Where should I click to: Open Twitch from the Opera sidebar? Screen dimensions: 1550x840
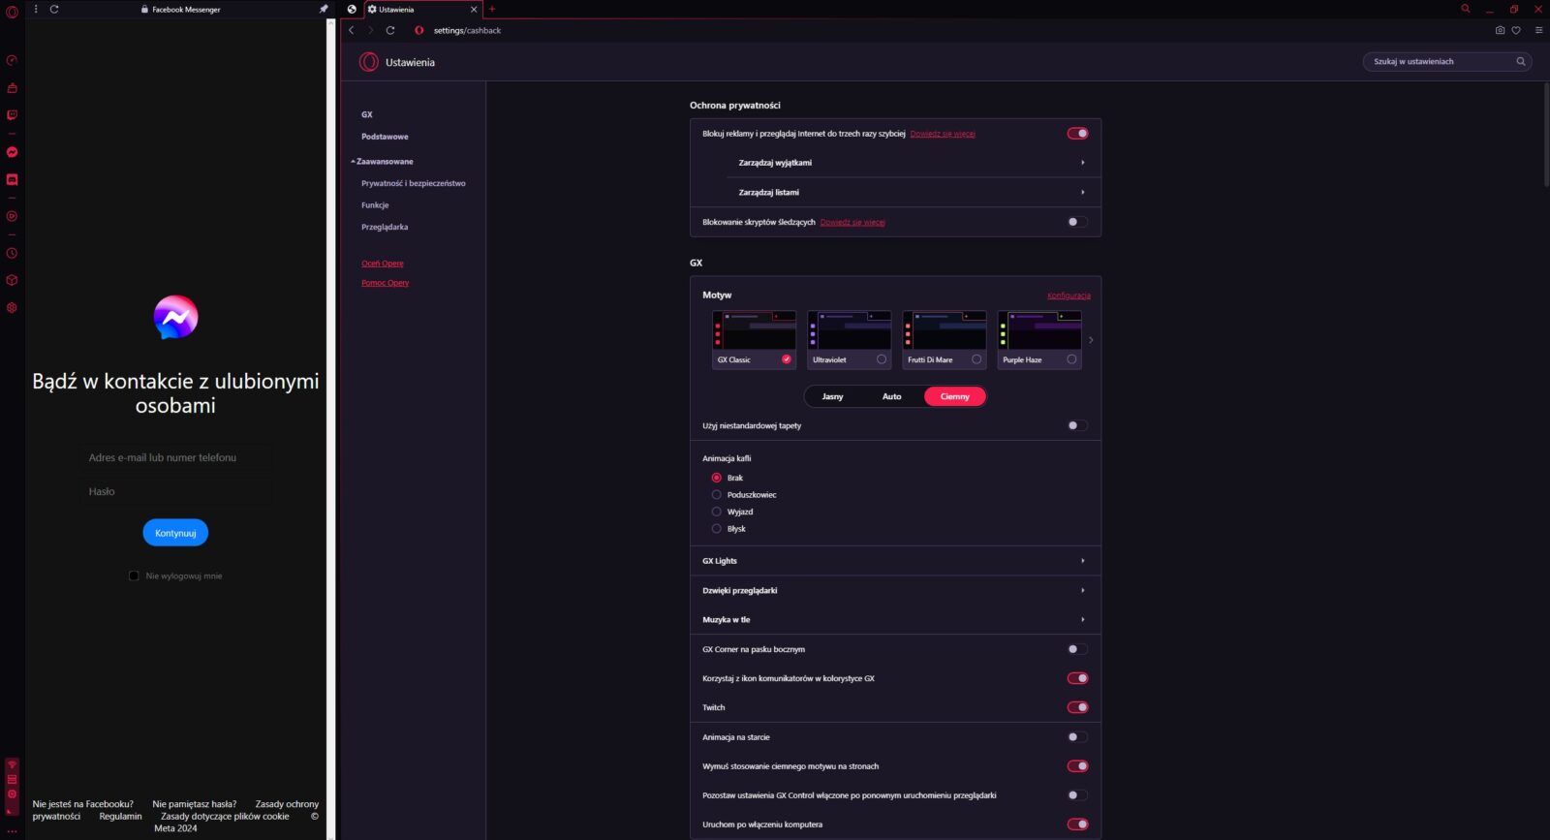click(12, 115)
